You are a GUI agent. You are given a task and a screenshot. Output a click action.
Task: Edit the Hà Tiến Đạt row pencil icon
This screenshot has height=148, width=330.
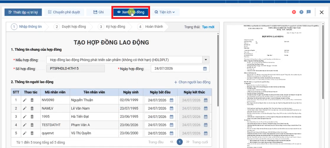pyautogui.click(x=25, y=117)
